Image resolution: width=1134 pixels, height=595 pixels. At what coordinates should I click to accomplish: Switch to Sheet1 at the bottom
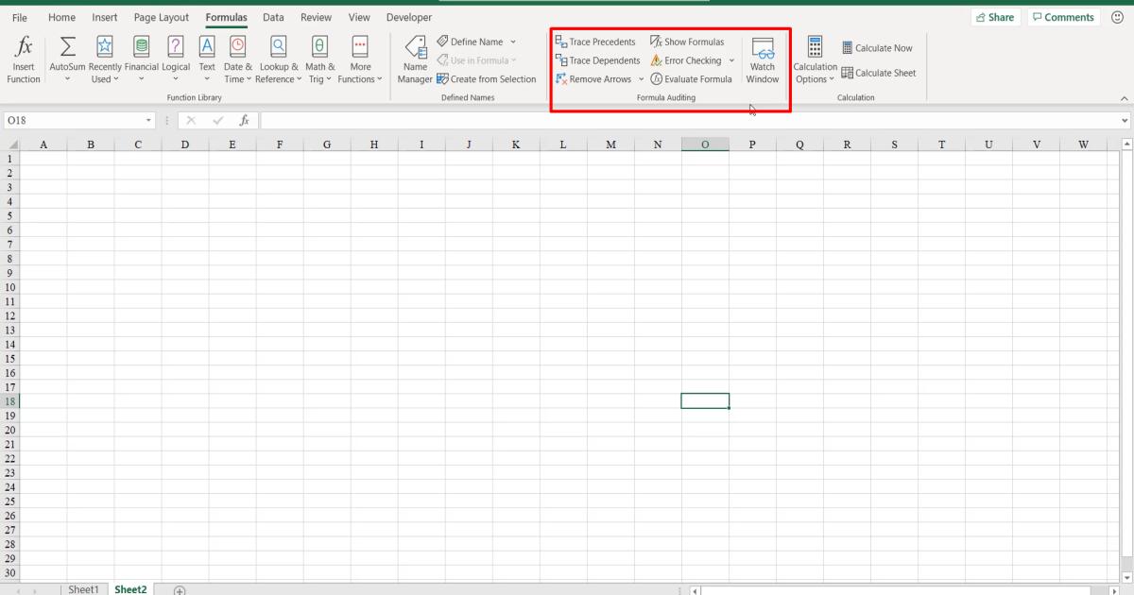coord(84,588)
